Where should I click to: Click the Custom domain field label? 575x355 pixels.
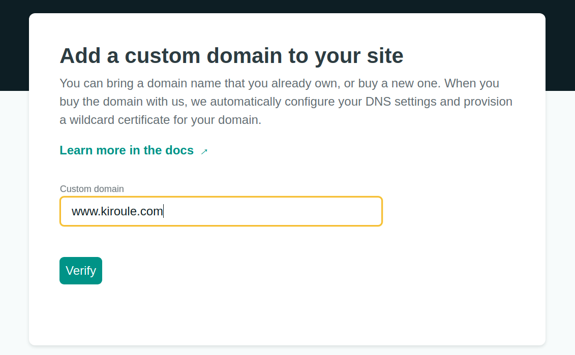(92, 189)
